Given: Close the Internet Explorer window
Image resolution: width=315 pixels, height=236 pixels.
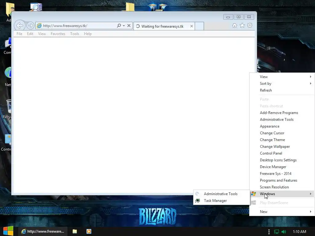Looking at the screenshot, I should pyautogui.click(x=249, y=17).
